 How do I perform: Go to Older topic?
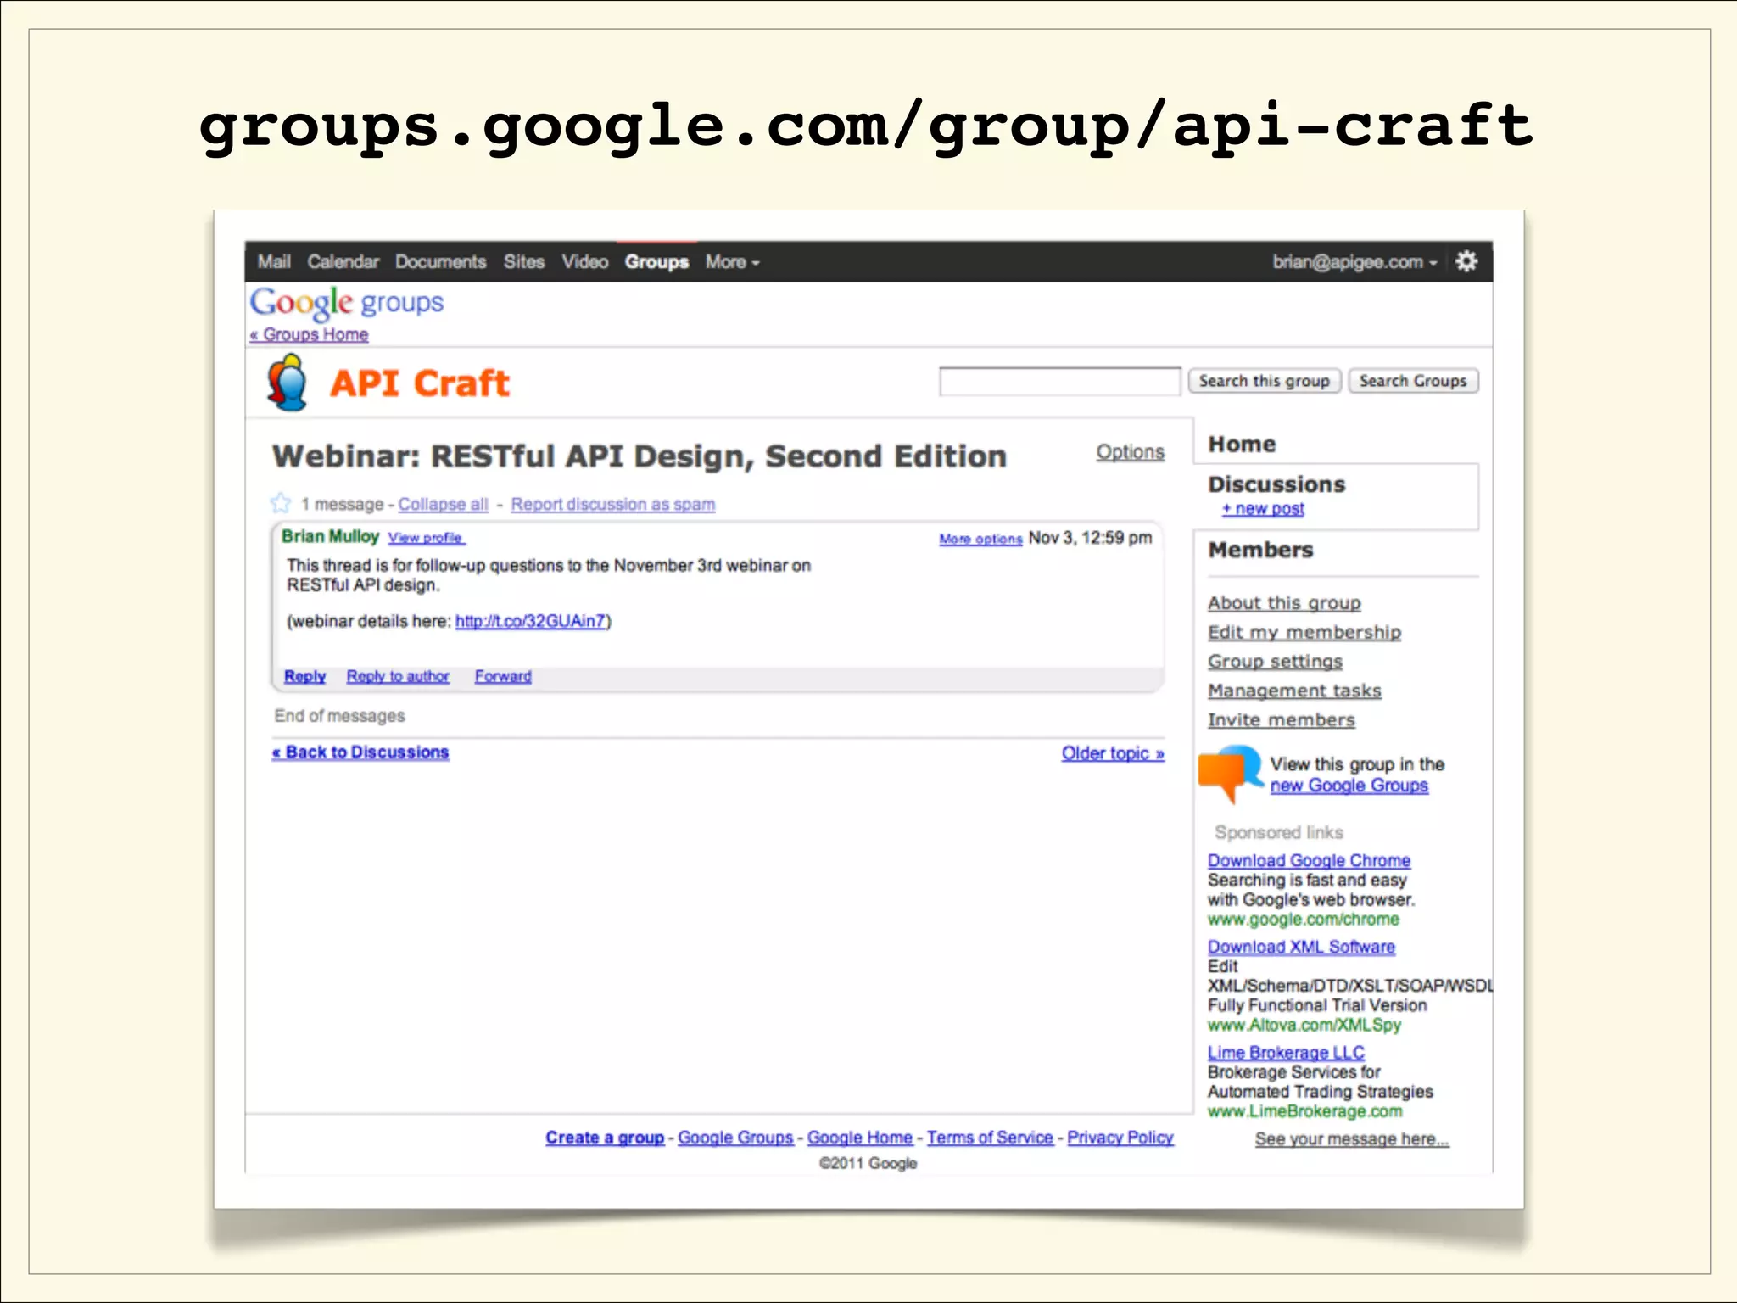[1112, 753]
